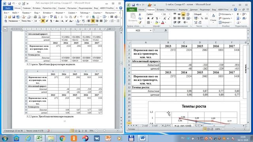Open Word Таблица menu
Image resolution: width=253 pixels, height=142 pixels.
(x=85, y=13)
